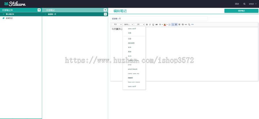Focus the note title field 旅游第一天

[159, 19]
